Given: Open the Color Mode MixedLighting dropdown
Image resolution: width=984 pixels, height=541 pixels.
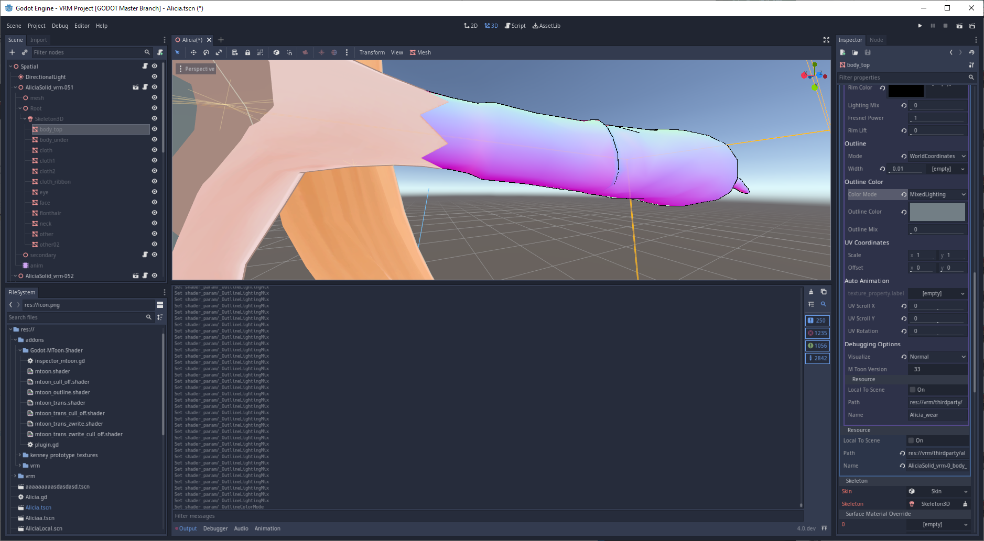Looking at the screenshot, I should pos(937,194).
